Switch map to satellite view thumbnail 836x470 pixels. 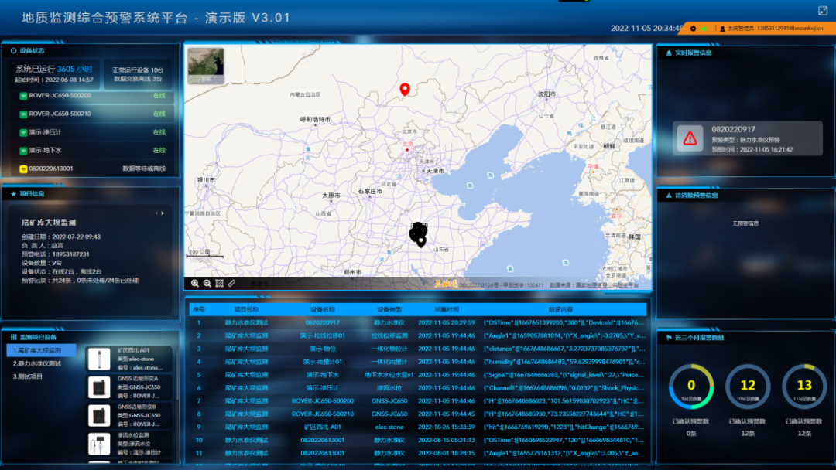(205, 66)
